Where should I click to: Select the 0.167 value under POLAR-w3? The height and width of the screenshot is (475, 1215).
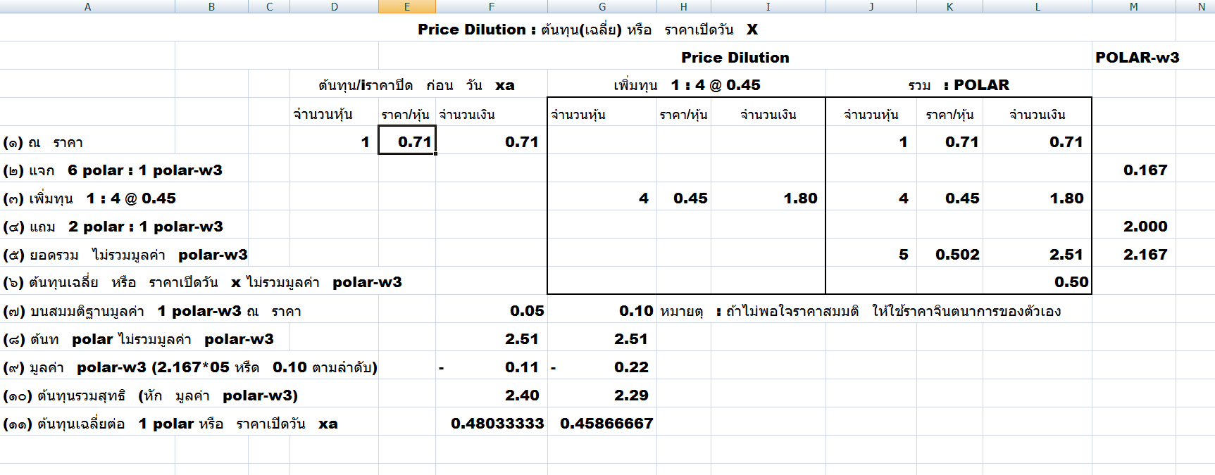pyautogui.click(x=1145, y=170)
